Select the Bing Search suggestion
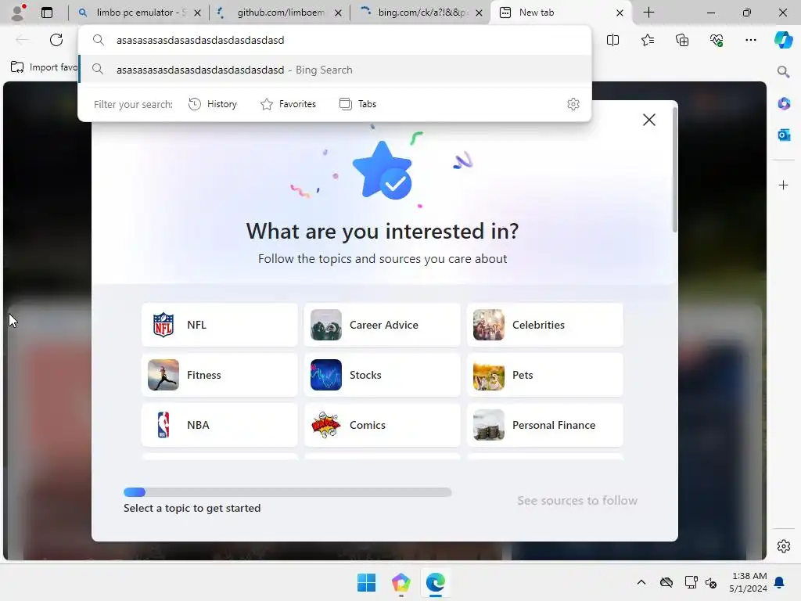This screenshot has height=601, width=801. pyautogui.click(x=335, y=70)
